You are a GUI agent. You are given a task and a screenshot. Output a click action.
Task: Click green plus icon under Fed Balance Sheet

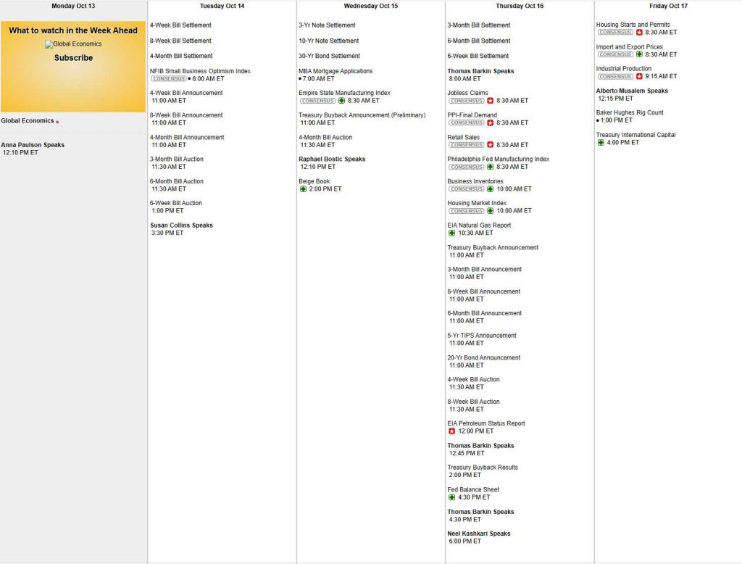click(452, 497)
